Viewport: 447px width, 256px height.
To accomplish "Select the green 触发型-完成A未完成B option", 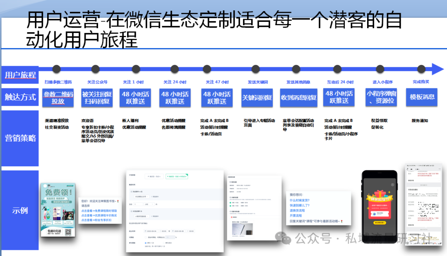I will [177, 176].
